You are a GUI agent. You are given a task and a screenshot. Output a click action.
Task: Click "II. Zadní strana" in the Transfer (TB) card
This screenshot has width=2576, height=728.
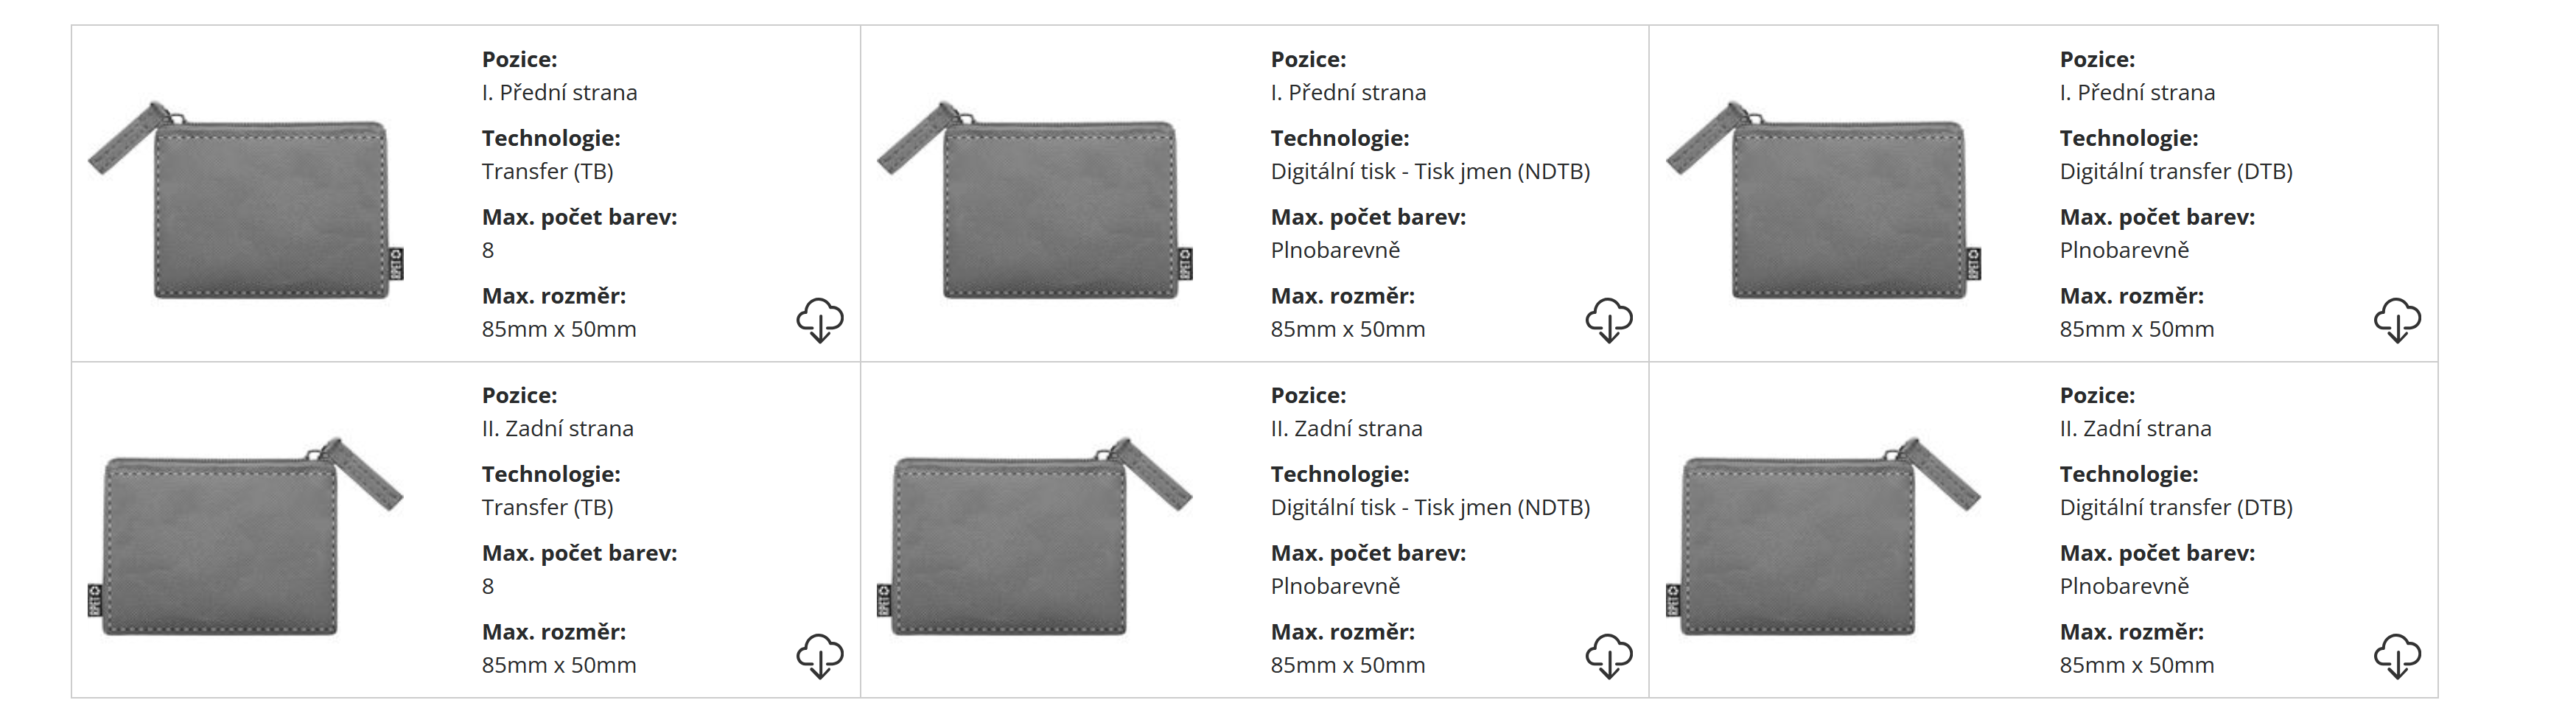(x=557, y=428)
